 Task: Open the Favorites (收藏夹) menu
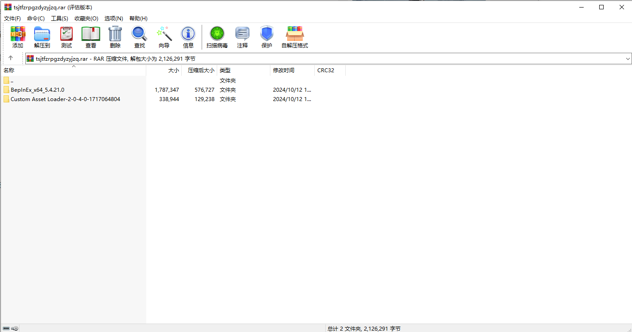point(86,18)
